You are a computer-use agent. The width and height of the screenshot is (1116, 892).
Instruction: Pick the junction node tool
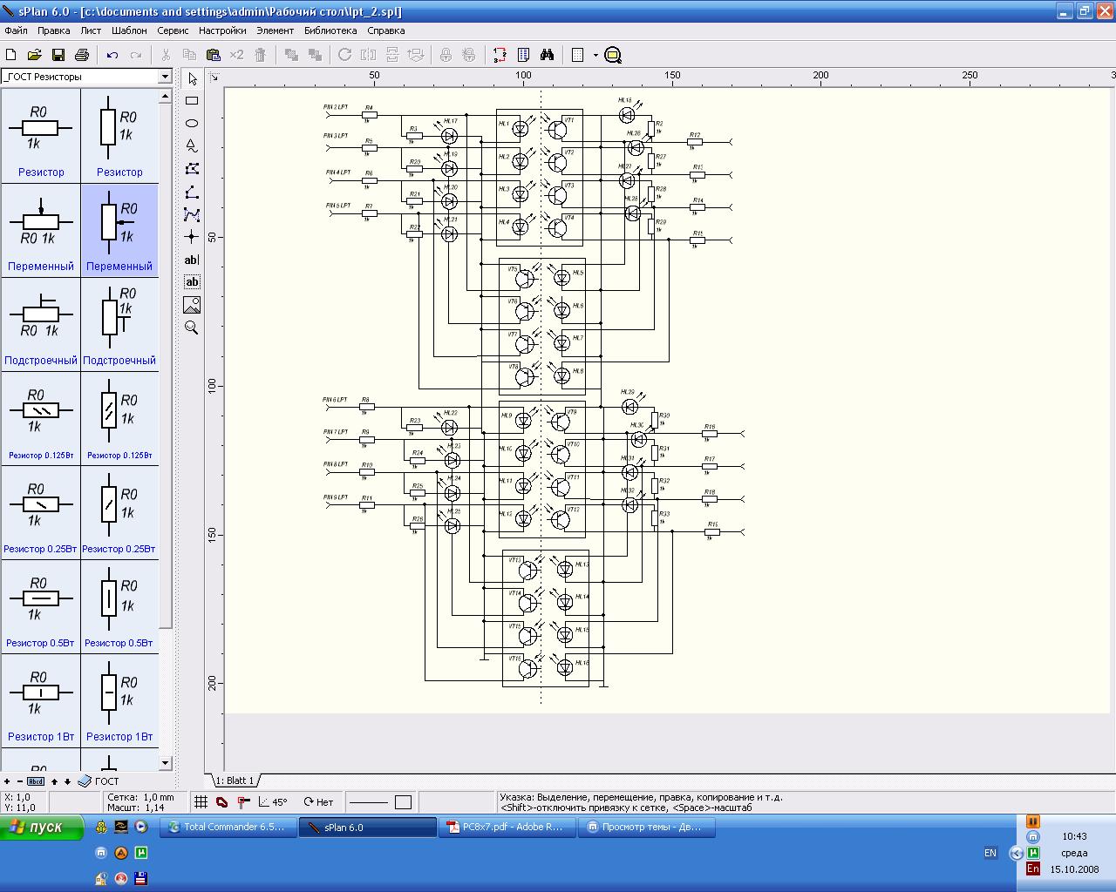pos(192,237)
